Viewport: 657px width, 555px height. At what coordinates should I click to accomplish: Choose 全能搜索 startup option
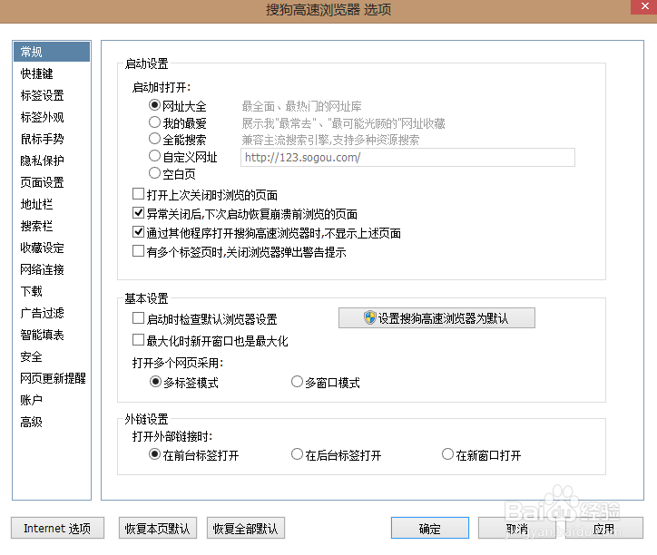[154, 139]
